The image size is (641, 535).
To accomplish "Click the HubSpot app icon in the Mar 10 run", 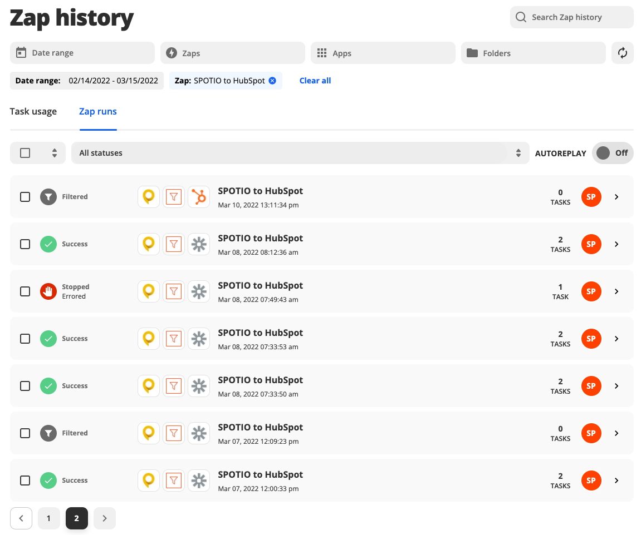I will point(199,197).
